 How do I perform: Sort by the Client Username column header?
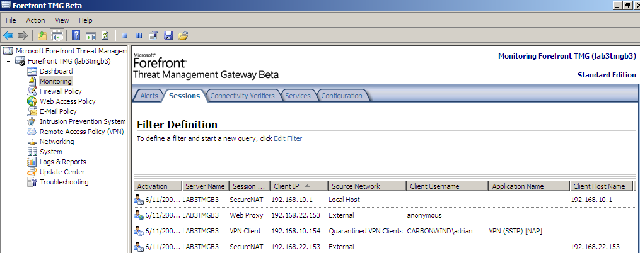(447, 186)
